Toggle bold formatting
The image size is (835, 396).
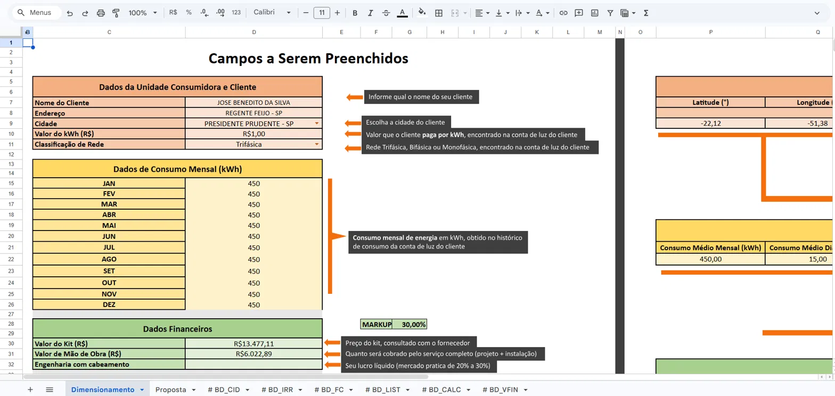(355, 12)
